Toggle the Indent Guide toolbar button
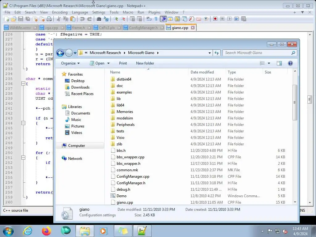The height and width of the screenshot is (237, 316). pyautogui.click(x=163, y=19)
